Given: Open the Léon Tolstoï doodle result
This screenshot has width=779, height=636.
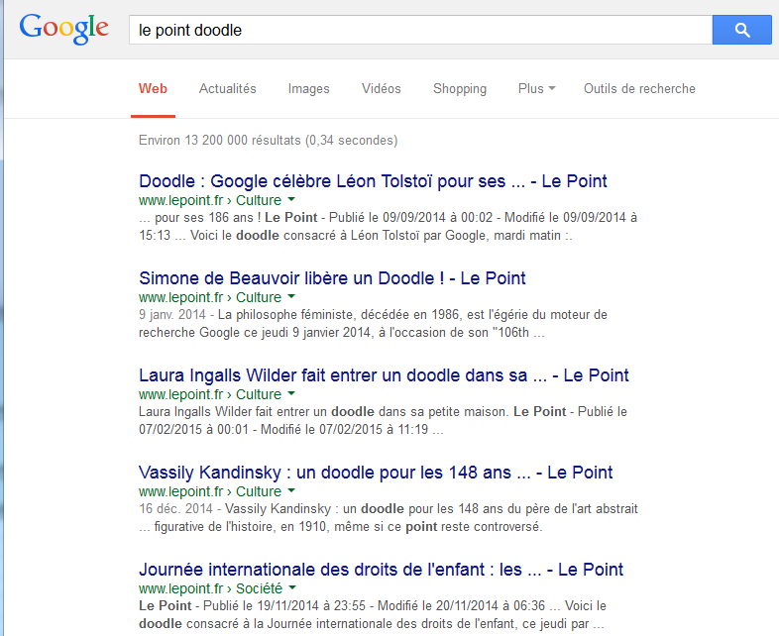Looking at the screenshot, I should 373,181.
